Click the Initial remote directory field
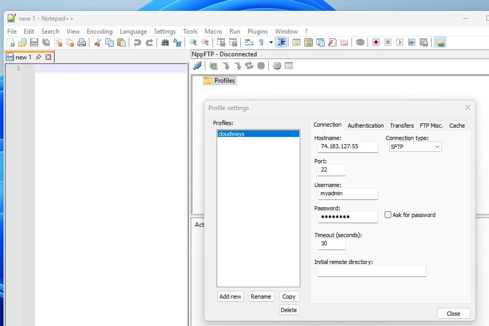489x326 pixels. point(372,271)
